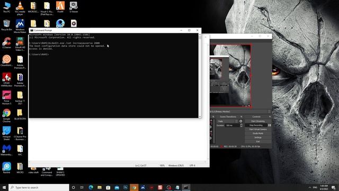Open the Mail app on taskbar
The width and height of the screenshot is (339, 191).
117,187
